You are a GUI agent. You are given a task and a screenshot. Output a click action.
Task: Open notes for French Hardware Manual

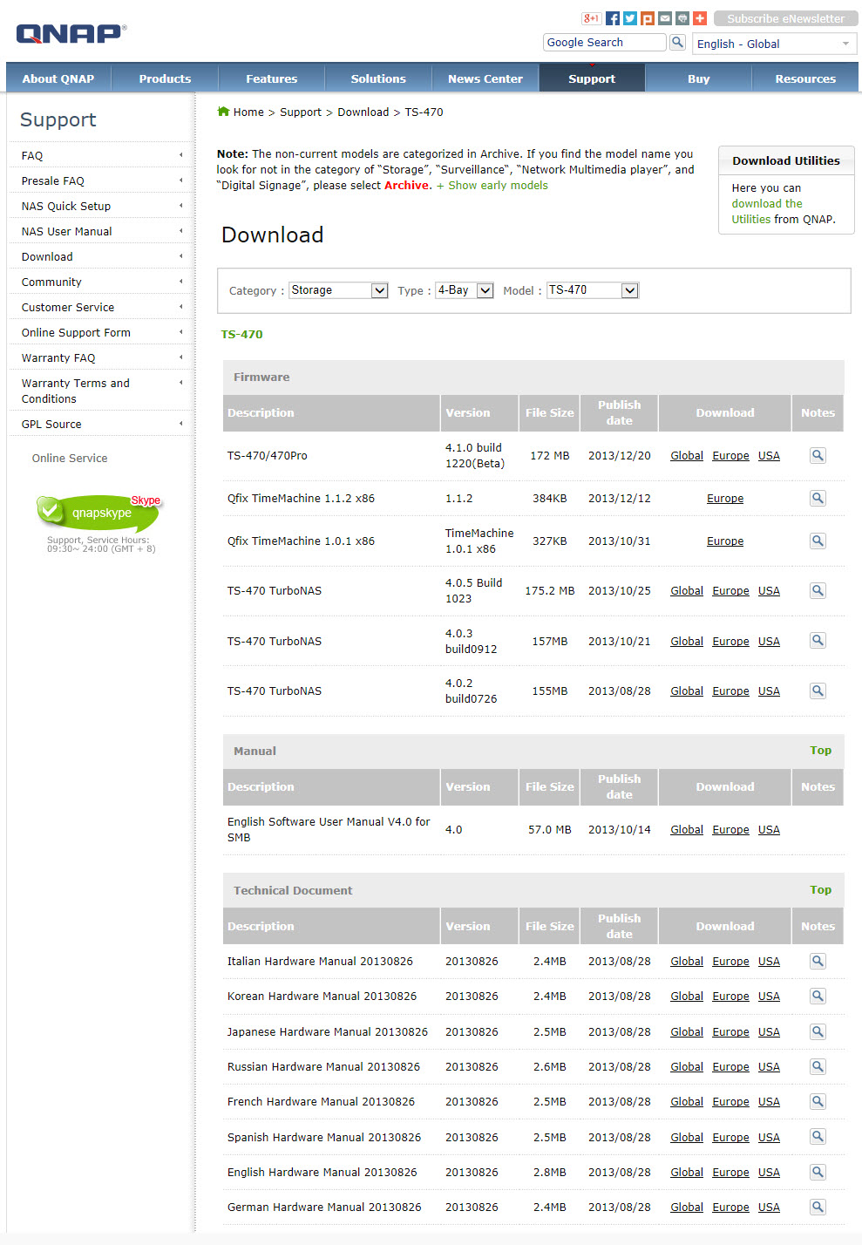click(818, 1101)
